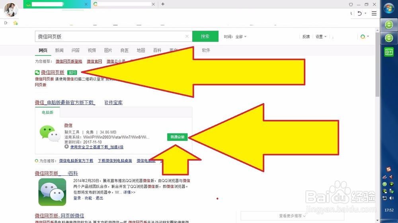
Task: Clear the search box text
Action: 187,37
